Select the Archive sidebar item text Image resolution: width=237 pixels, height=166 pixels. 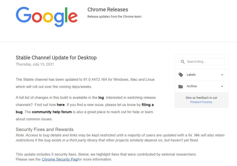point(192,86)
